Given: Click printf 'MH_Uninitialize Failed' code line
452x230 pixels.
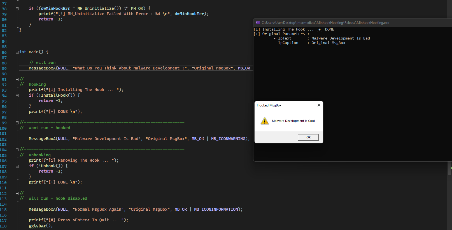Looking at the screenshot, I should (x=124, y=14).
